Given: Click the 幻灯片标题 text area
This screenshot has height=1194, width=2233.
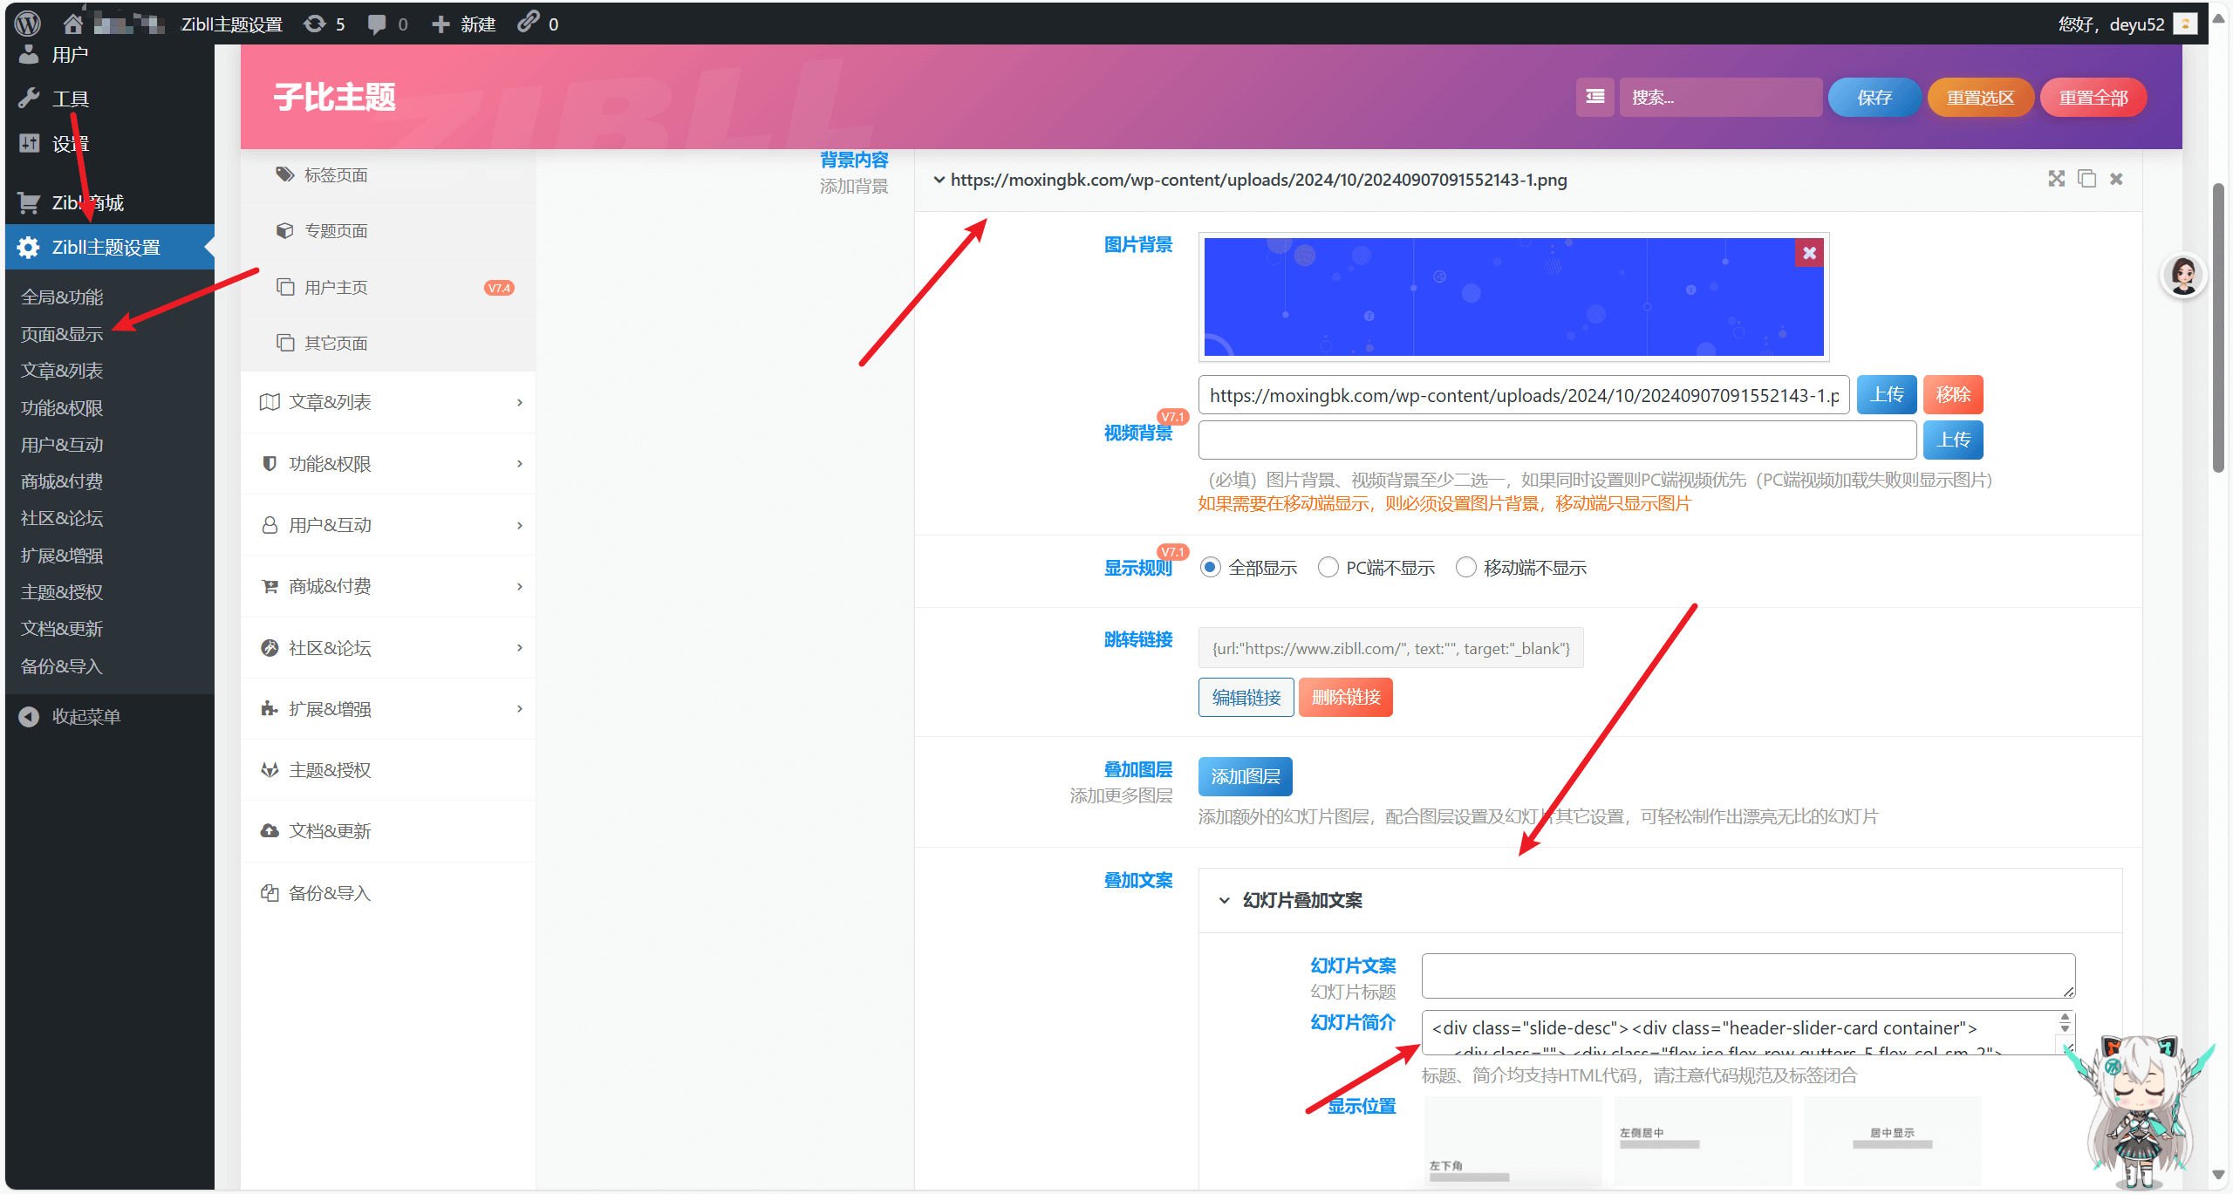Looking at the screenshot, I should tap(1748, 975).
